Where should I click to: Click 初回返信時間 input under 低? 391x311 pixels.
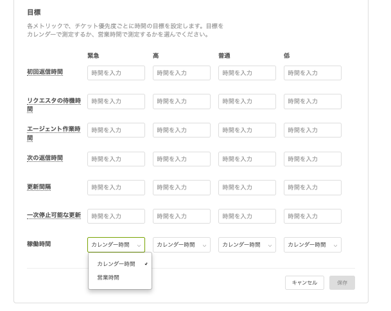coord(313,73)
